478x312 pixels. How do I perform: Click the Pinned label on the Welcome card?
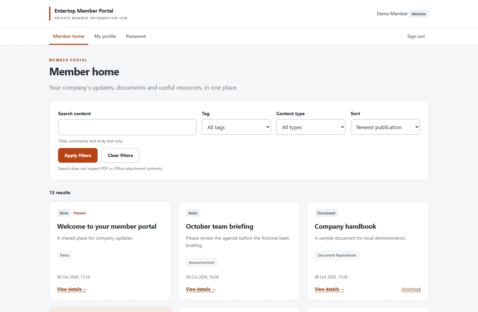[79, 213]
